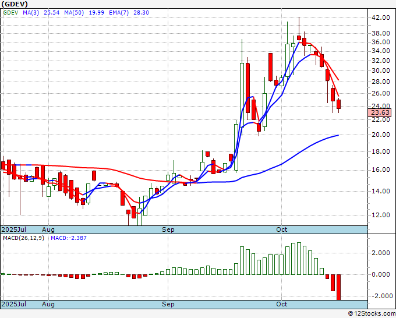Click the Oct label on price chart axis
Image resolution: width=396 pixels, height=318 pixels.
point(282,229)
